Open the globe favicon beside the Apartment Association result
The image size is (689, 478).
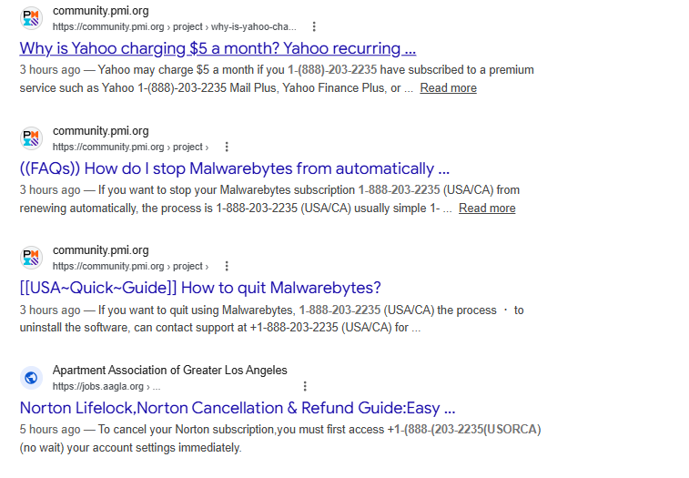click(x=31, y=378)
